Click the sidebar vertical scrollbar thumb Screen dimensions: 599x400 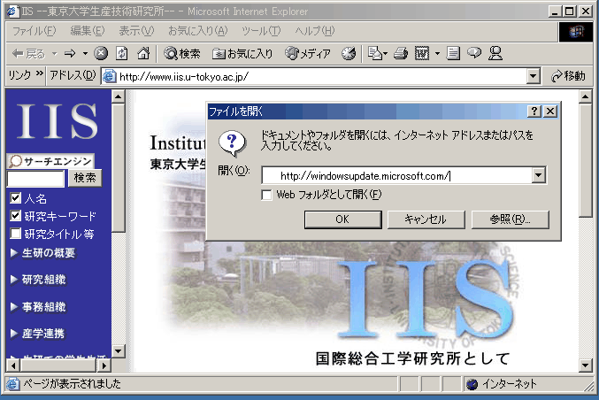point(119,168)
